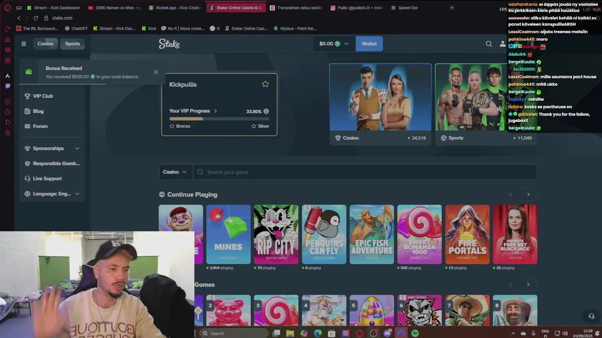Open a new browser tab
This screenshot has height=338, width=602.
[x=452, y=8]
